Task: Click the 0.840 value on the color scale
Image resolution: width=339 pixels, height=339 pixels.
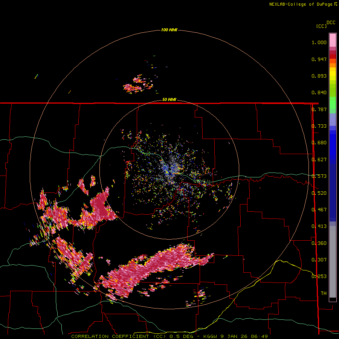Action: coord(319,93)
